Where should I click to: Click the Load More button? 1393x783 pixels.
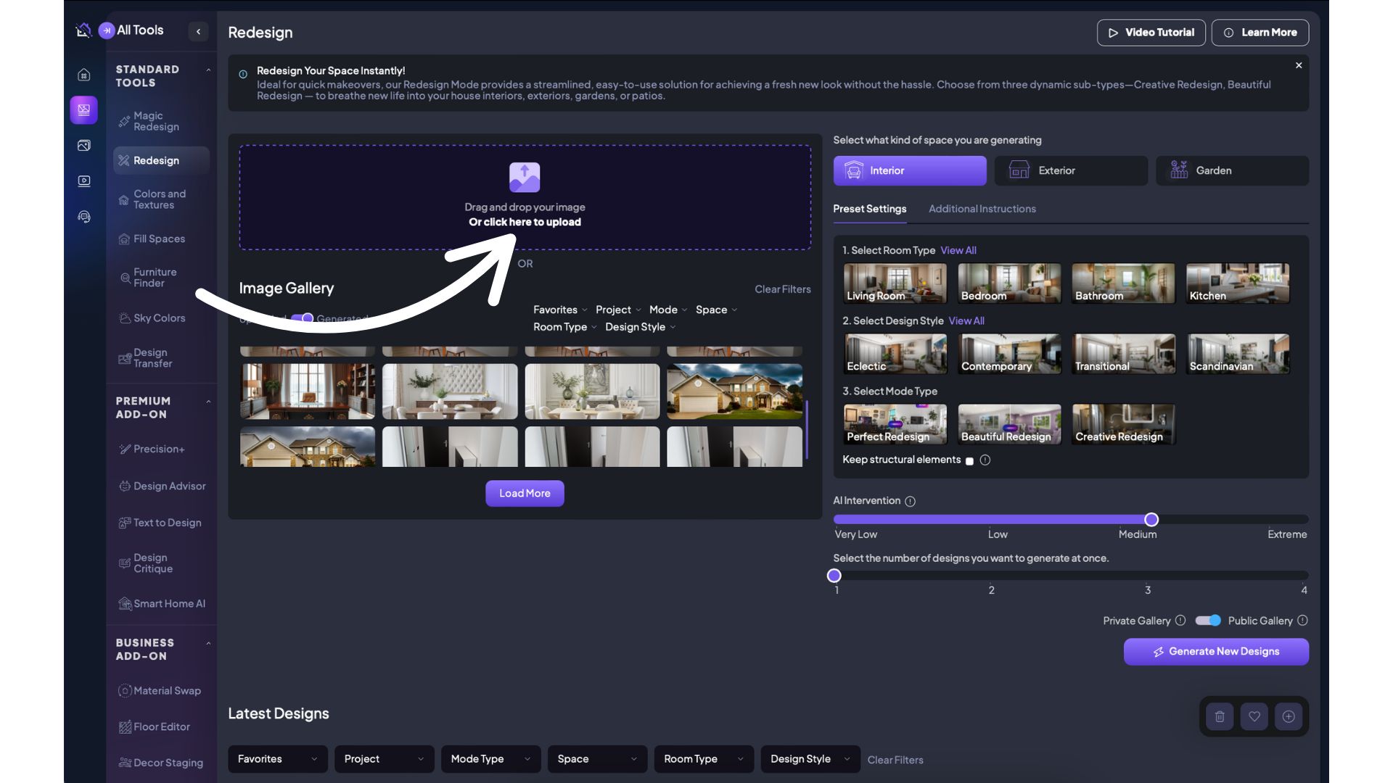click(525, 493)
